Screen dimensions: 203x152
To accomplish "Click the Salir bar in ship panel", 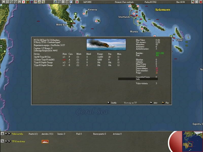I will click(x=138, y=79).
